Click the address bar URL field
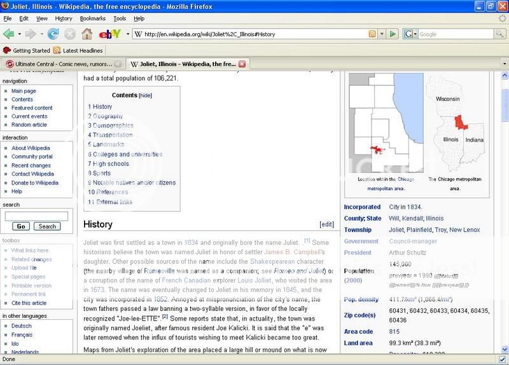The image size is (509, 365). tap(255, 34)
